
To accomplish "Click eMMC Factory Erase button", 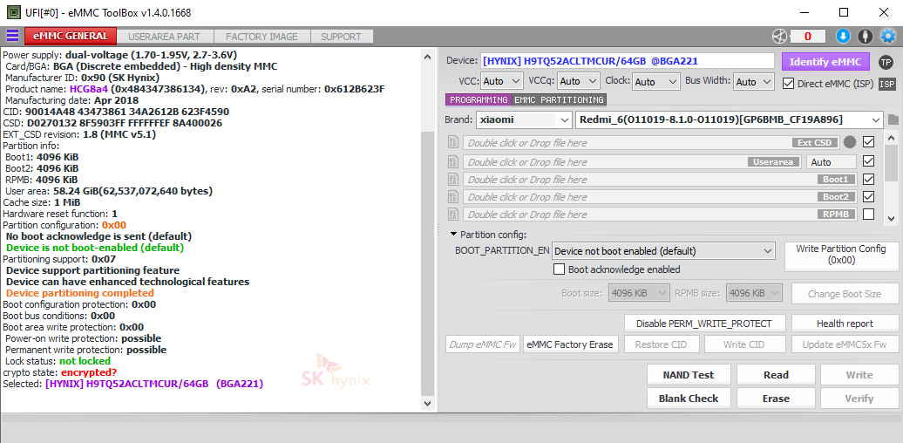I will point(569,344).
